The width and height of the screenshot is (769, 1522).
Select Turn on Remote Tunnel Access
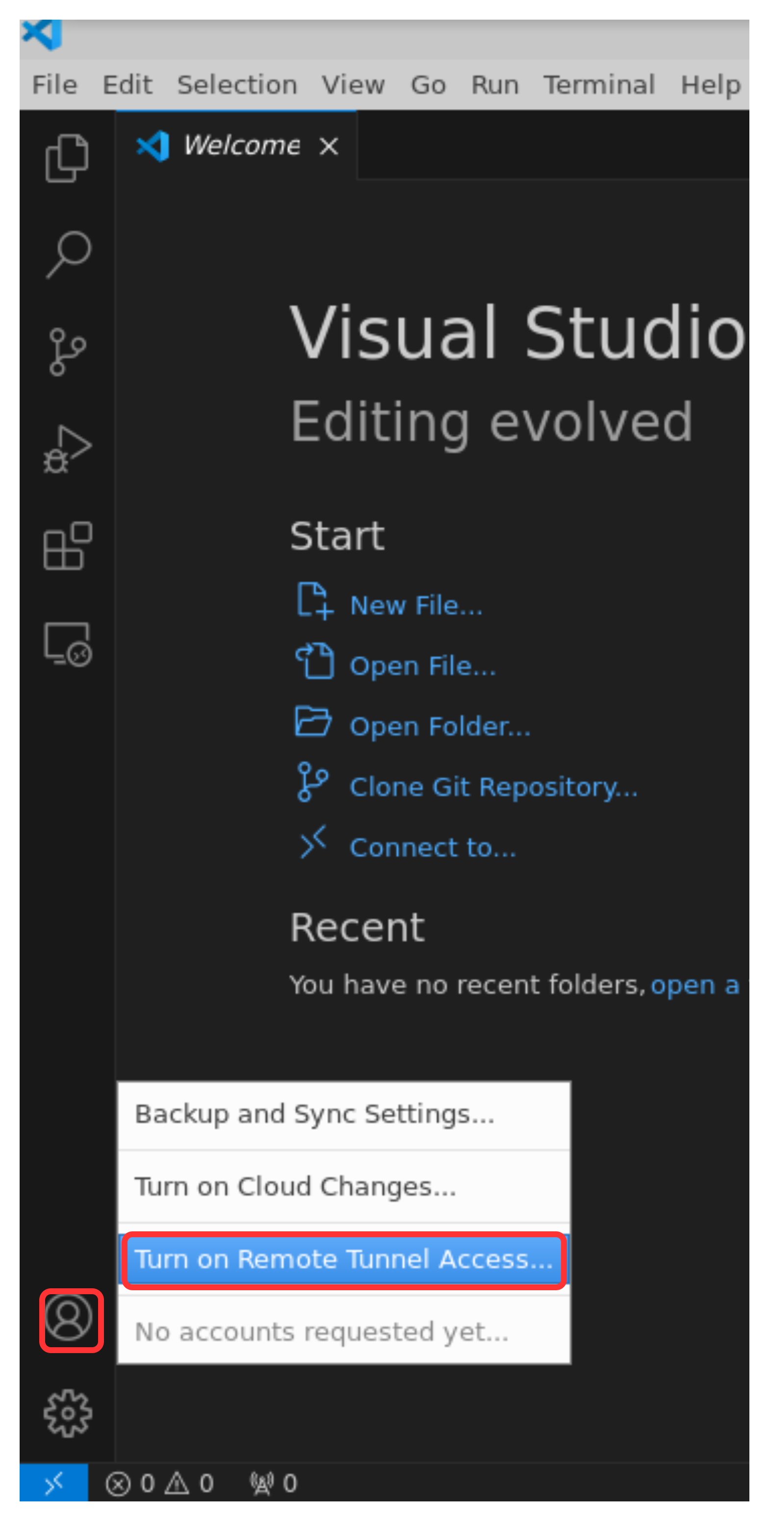click(344, 1259)
